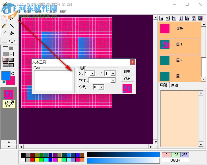The width and height of the screenshot is (207, 165).
Task: Select the gradient mode right of the red-outlined one
Action: click(11, 60)
